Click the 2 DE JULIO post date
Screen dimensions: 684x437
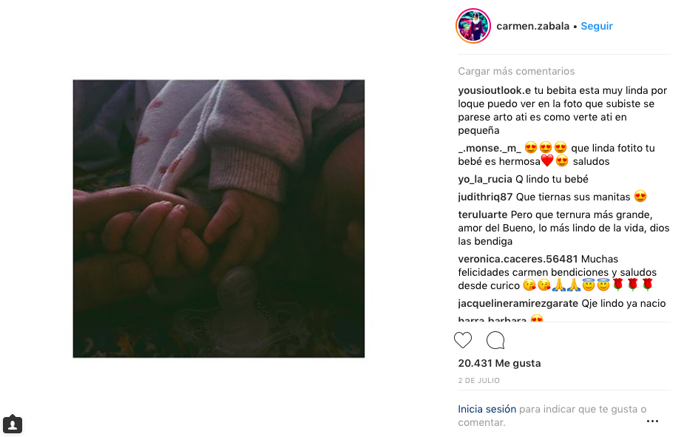tap(478, 380)
